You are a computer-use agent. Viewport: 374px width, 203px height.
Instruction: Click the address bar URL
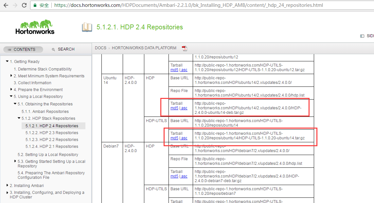[188, 5]
